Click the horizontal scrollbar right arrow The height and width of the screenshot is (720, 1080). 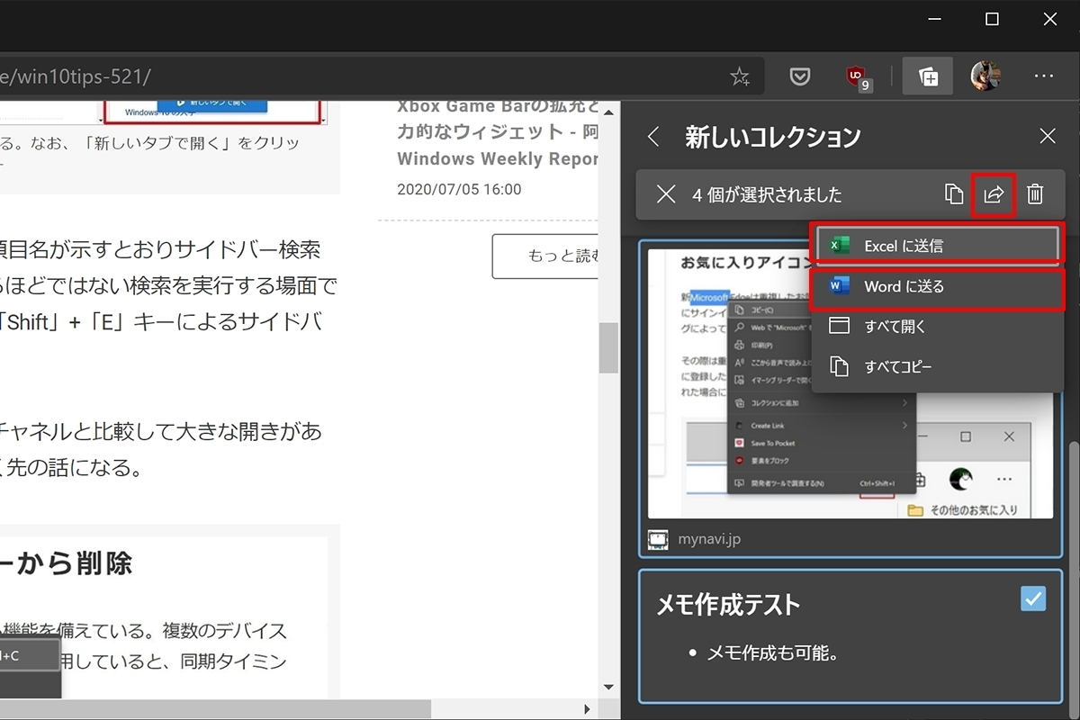[x=587, y=709]
